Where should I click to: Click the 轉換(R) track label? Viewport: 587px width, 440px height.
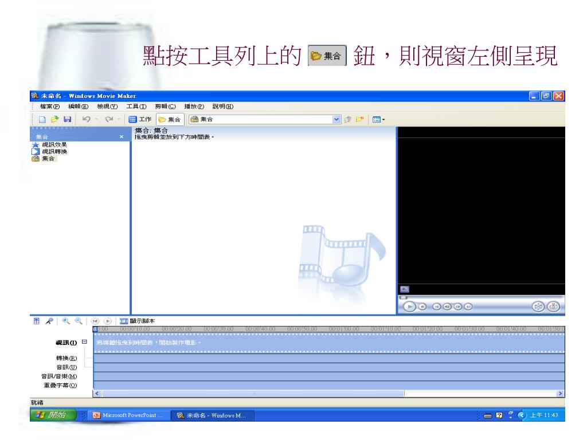(66, 359)
